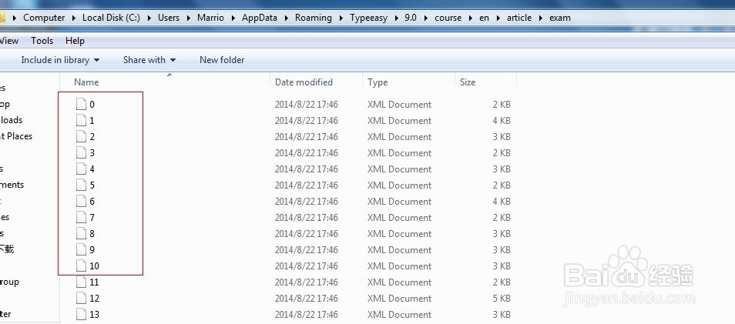
Task: Navigate to AppData breadcrumb
Action: coord(259,18)
